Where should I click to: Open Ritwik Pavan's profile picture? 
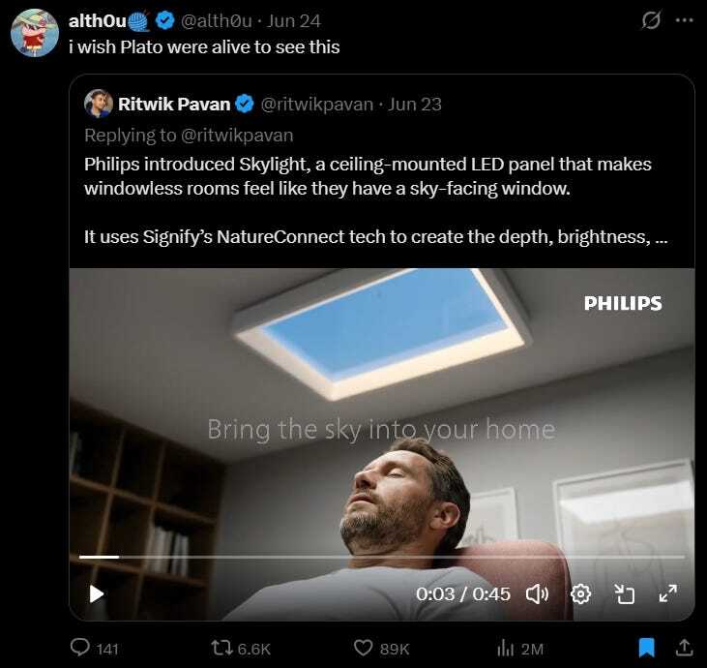tap(99, 104)
